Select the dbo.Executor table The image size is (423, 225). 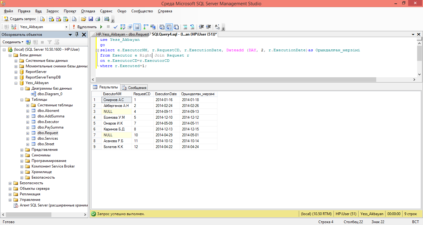point(48,122)
